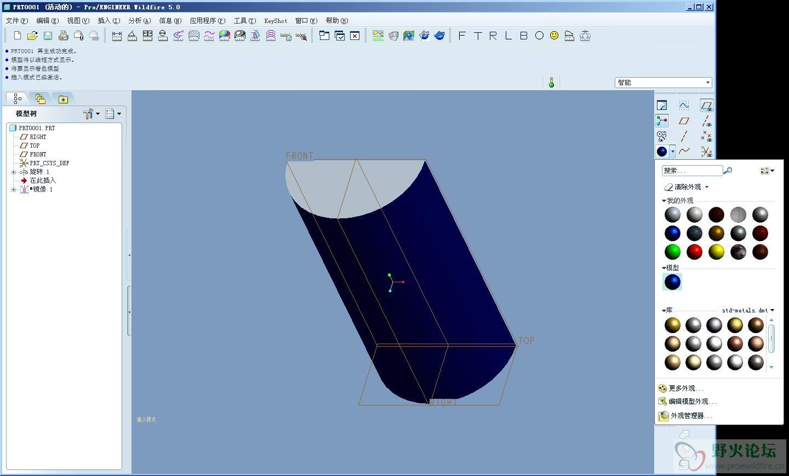This screenshot has height=476, width=789.
Task: Open the 分析 menu
Action: click(x=139, y=21)
